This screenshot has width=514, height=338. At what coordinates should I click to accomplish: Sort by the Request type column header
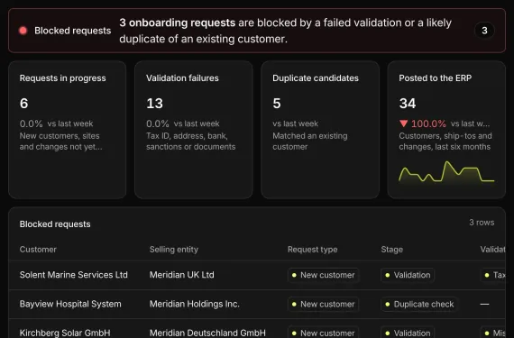click(312, 250)
